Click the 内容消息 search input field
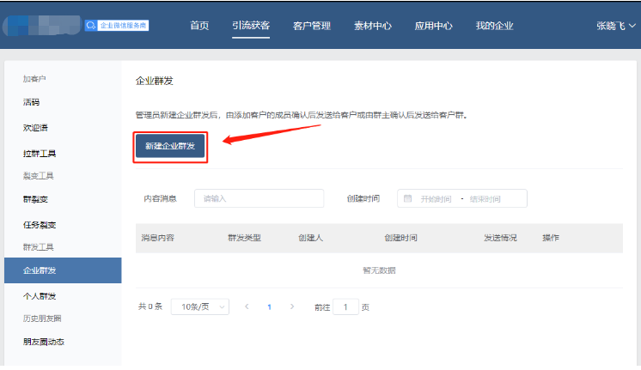The width and height of the screenshot is (641, 370). (x=259, y=198)
